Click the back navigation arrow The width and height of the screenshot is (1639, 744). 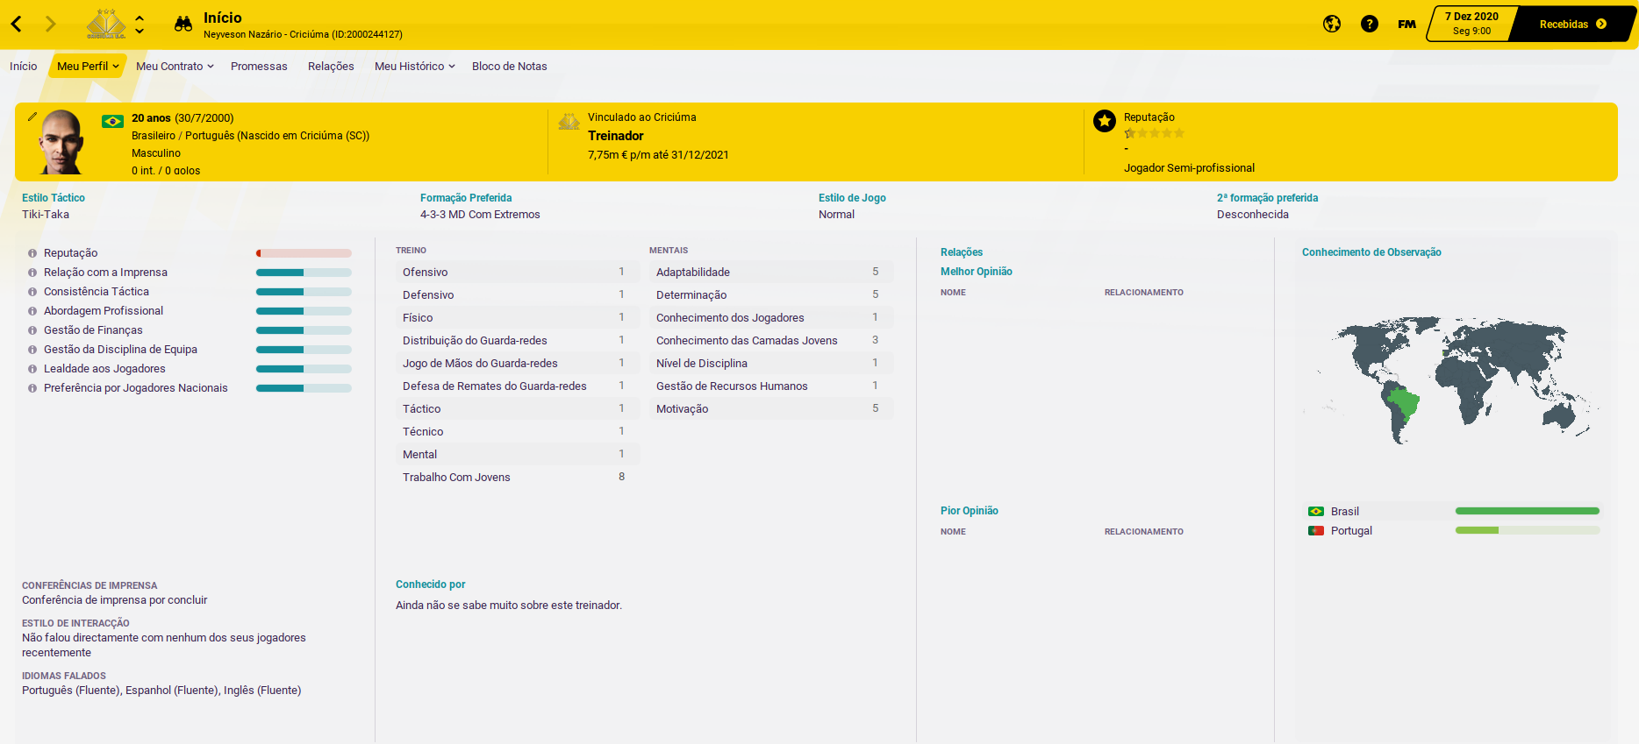pos(17,25)
